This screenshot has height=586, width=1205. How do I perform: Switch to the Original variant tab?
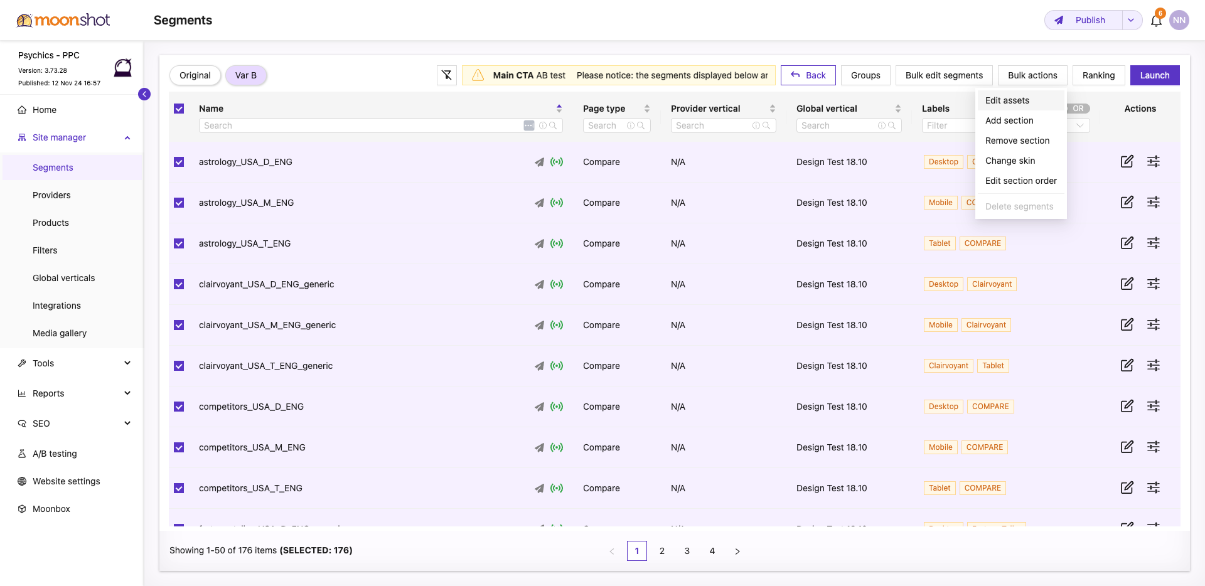195,75
